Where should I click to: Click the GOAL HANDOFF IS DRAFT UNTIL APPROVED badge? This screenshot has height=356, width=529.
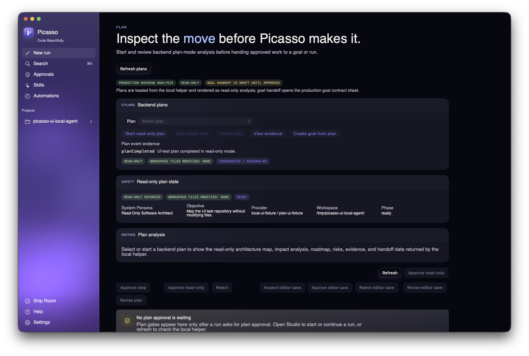[x=243, y=83]
